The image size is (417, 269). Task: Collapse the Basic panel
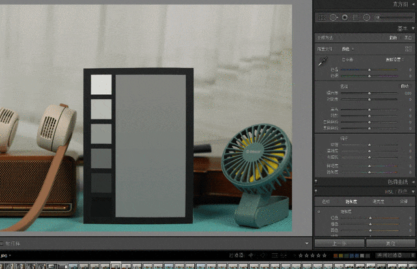pos(412,29)
